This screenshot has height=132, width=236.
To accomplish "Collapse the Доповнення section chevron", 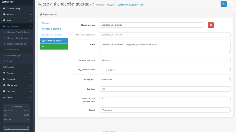I will click(30, 26).
